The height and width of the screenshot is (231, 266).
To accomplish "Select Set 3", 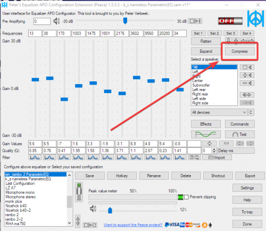I will pyautogui.click(x=230, y=33).
